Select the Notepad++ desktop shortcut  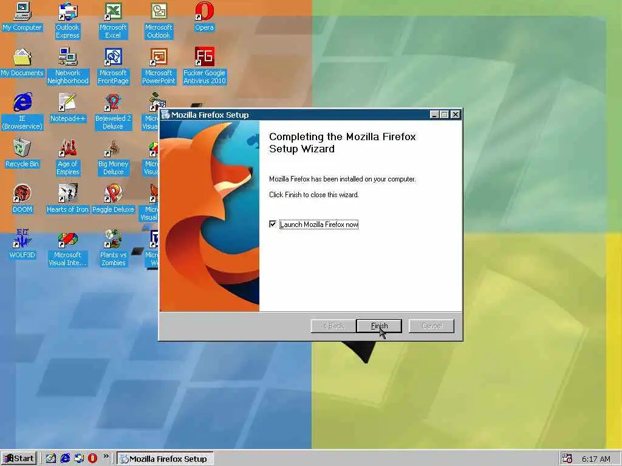(x=68, y=107)
